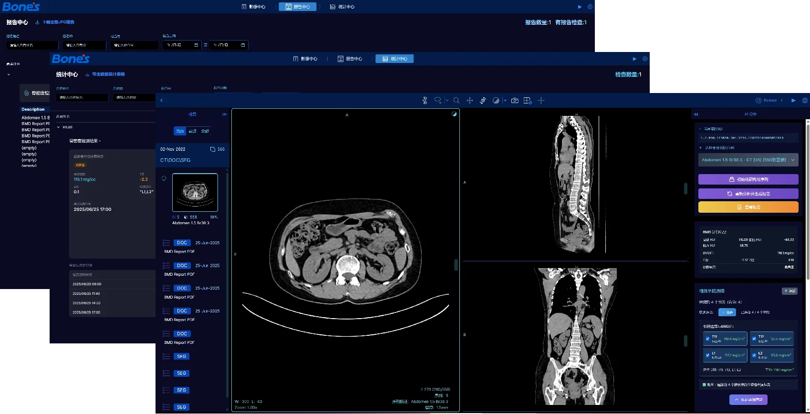Click patient name field in report center

[x=32, y=45]
